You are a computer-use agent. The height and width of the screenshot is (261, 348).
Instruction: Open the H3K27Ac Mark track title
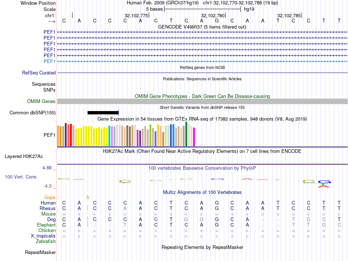202,151
